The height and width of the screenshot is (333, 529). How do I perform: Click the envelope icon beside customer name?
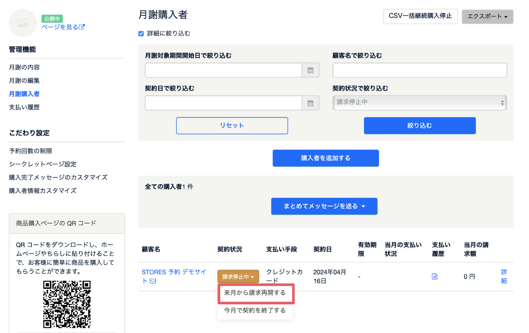[x=153, y=281]
